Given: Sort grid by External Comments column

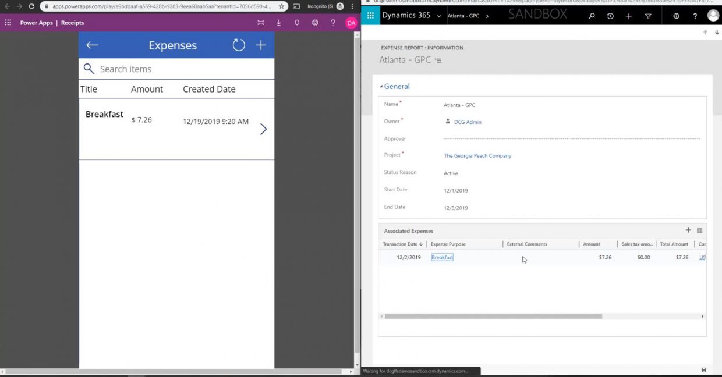Looking at the screenshot, I should 527,244.
